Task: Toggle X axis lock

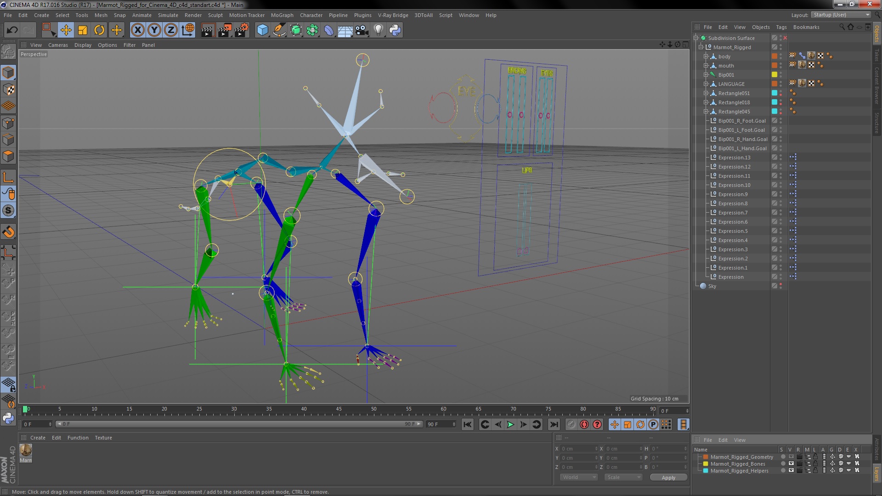Action: (x=137, y=30)
